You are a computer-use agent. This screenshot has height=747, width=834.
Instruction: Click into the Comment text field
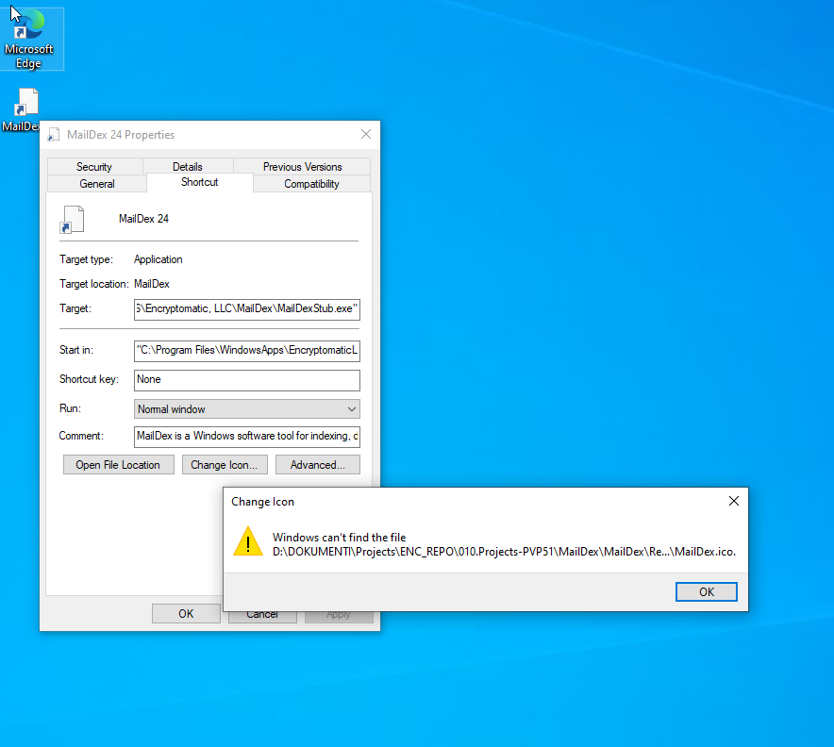[x=246, y=437]
